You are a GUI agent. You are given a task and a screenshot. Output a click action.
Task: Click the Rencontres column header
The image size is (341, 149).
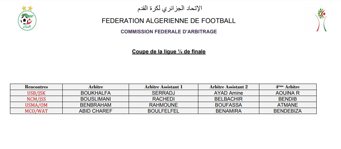coord(36,87)
